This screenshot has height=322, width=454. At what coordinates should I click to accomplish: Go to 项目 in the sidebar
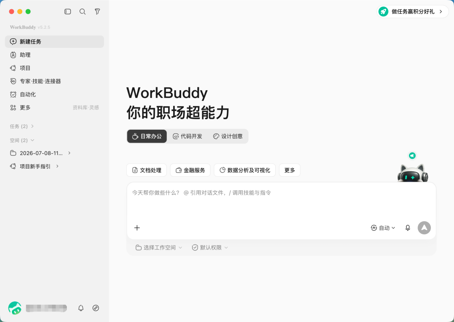pyautogui.click(x=54, y=68)
